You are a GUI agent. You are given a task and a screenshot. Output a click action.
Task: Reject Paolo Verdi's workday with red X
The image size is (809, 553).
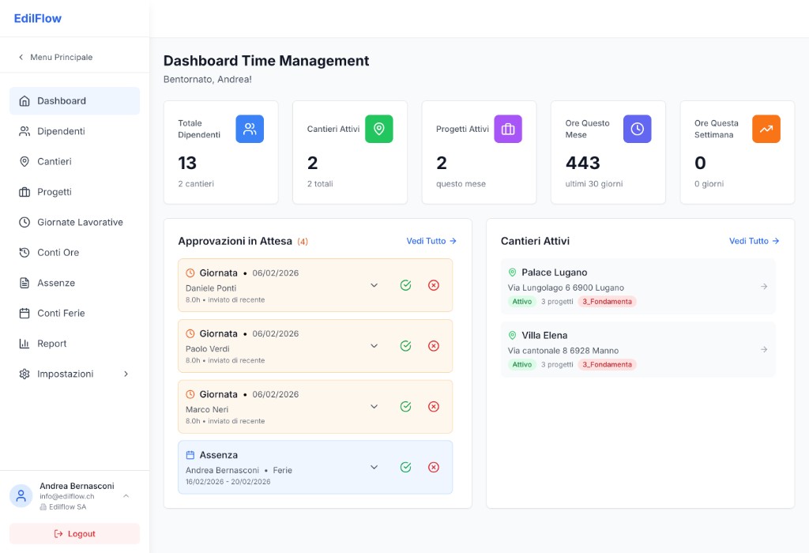point(433,346)
